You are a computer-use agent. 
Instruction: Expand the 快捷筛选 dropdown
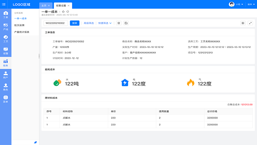click(105, 23)
